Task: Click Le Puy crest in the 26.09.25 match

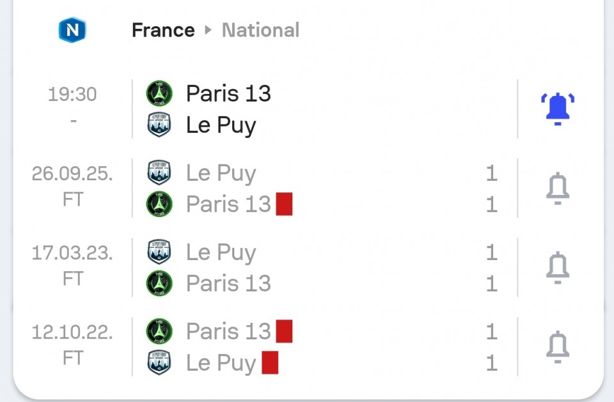Action: pyautogui.click(x=159, y=173)
